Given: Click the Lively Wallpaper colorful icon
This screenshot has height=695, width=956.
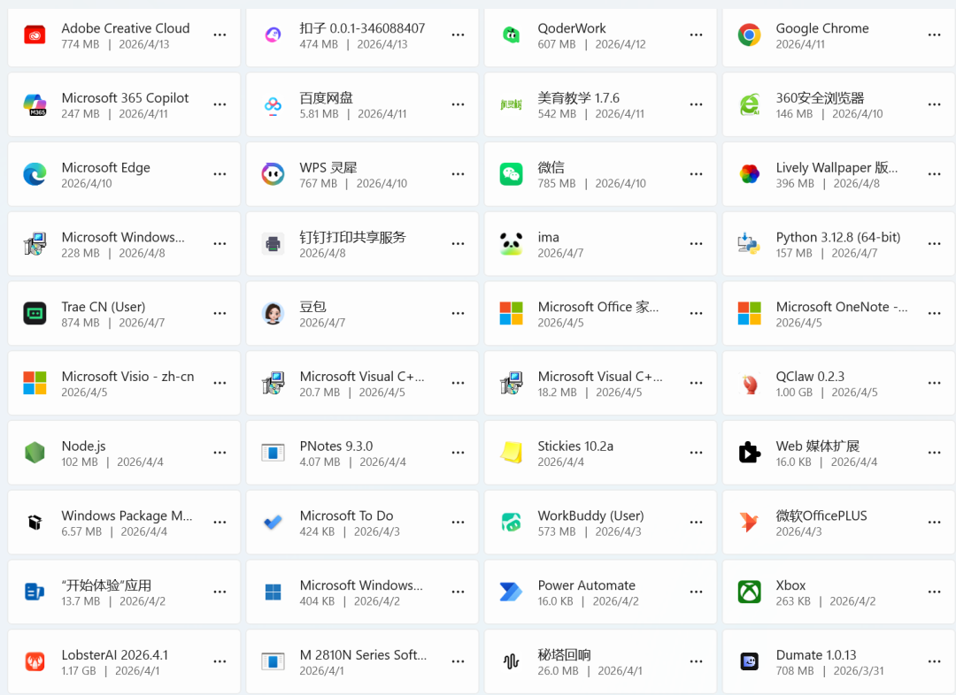Looking at the screenshot, I should point(750,174).
